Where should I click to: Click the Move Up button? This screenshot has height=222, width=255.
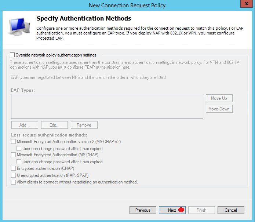[x=219, y=98]
